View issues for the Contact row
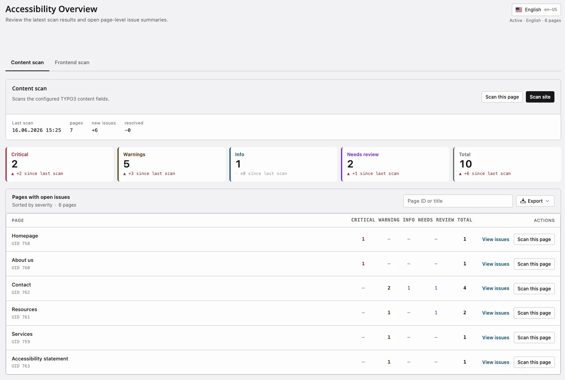Screen dimensions: 565x380 point(496,288)
